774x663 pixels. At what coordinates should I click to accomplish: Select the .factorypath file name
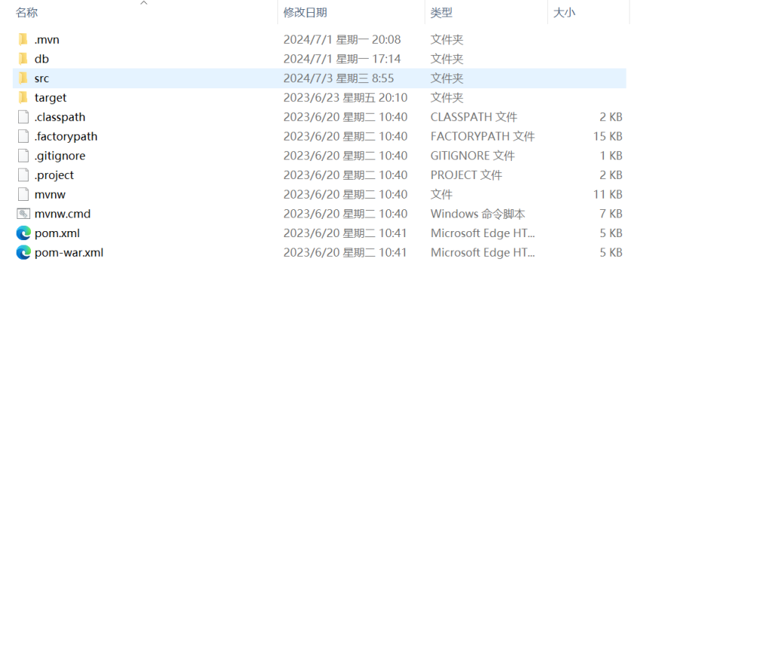point(66,137)
